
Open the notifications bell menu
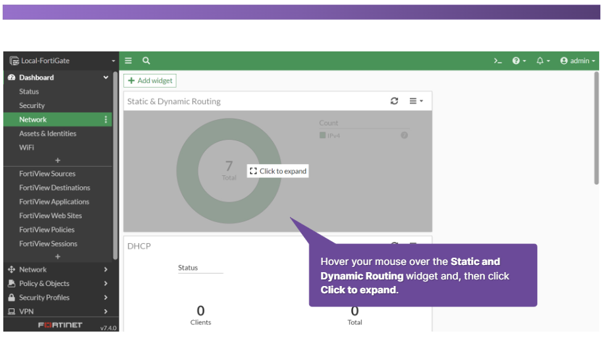tap(543, 61)
